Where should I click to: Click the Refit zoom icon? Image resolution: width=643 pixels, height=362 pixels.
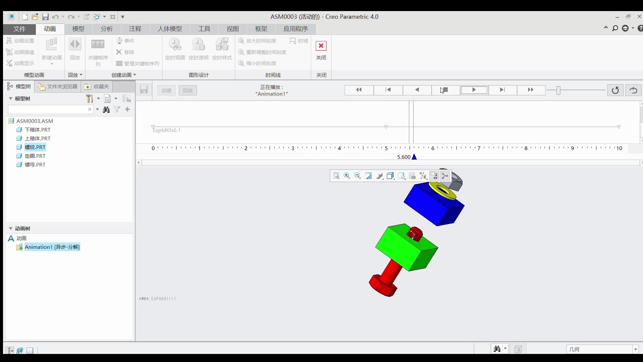pos(336,176)
